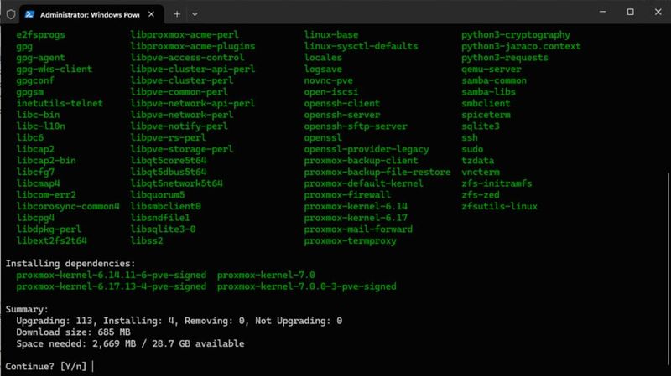Click the 'libc-bin' package name
This screenshot has height=376, width=671.
click(38, 115)
